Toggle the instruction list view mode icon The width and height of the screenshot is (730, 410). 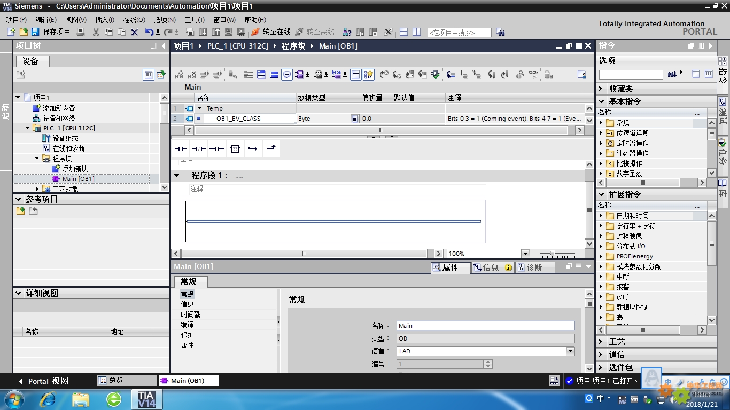pyautogui.click(x=709, y=74)
